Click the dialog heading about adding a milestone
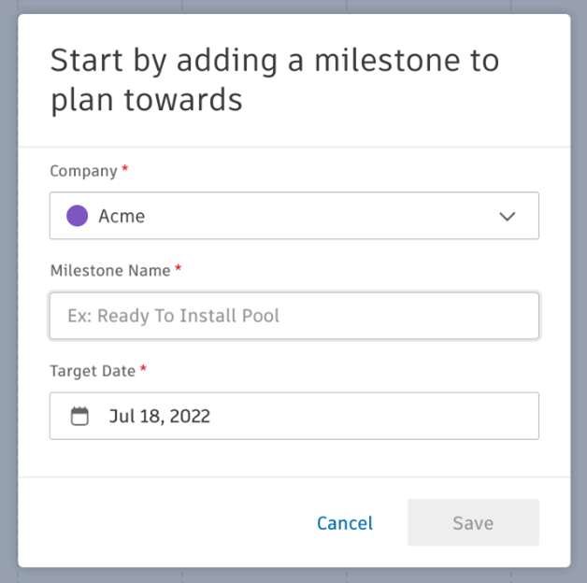Viewport: 587px width, 583px height. coord(275,79)
